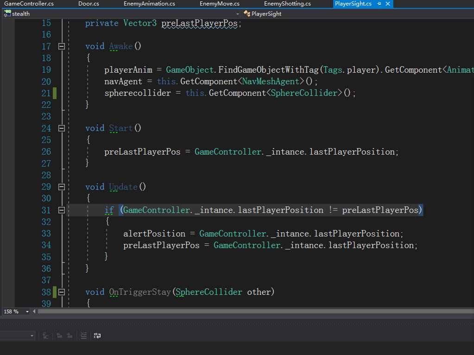Viewport: 474px width, 355px height.
Task: Click the playerAnim variable on line 19
Action: pyautogui.click(x=128, y=70)
